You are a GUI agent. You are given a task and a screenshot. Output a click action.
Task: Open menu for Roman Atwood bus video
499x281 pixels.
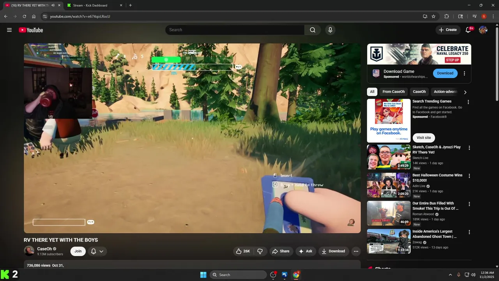click(469, 204)
